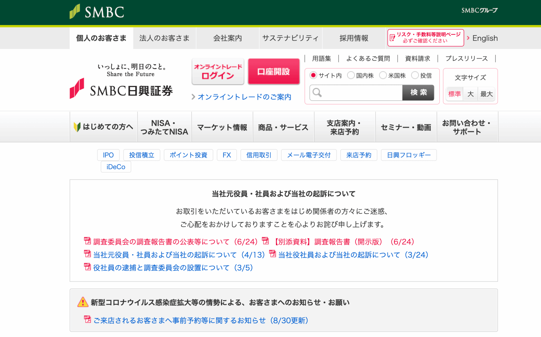Click the iDeCo quick link
This screenshot has width=541, height=337.
[116, 167]
